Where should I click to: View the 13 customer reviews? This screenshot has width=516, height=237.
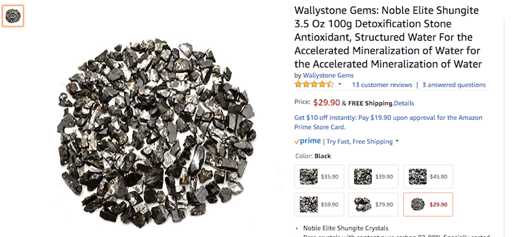coord(382,85)
